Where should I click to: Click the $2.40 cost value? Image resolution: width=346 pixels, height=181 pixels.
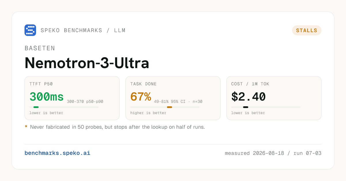click(248, 97)
